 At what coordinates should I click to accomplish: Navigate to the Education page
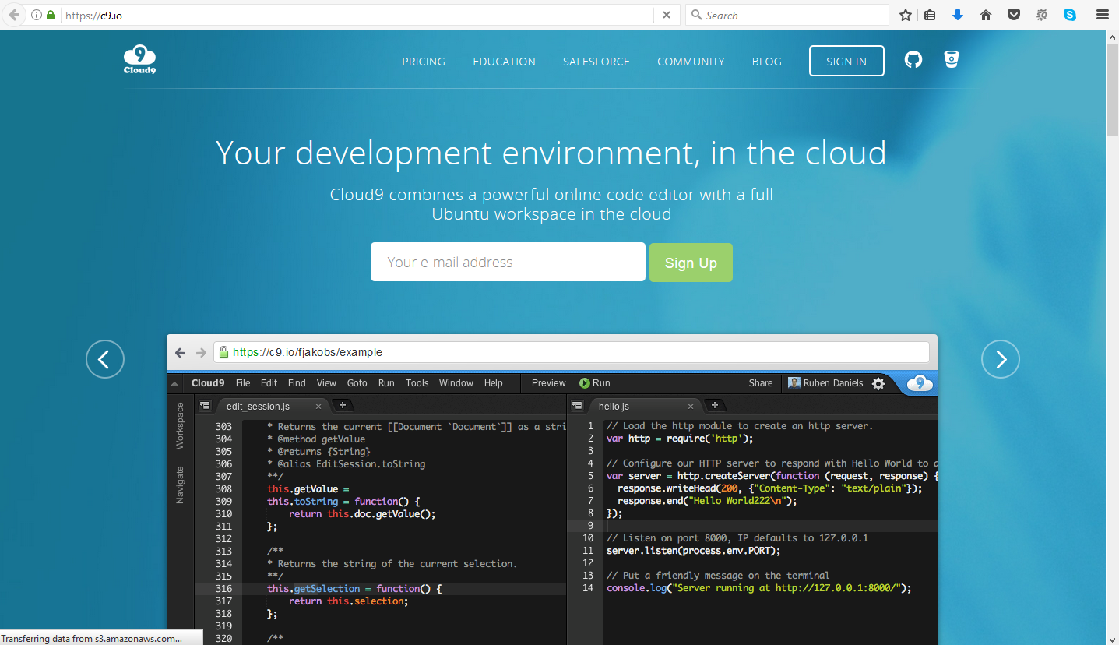(x=504, y=62)
